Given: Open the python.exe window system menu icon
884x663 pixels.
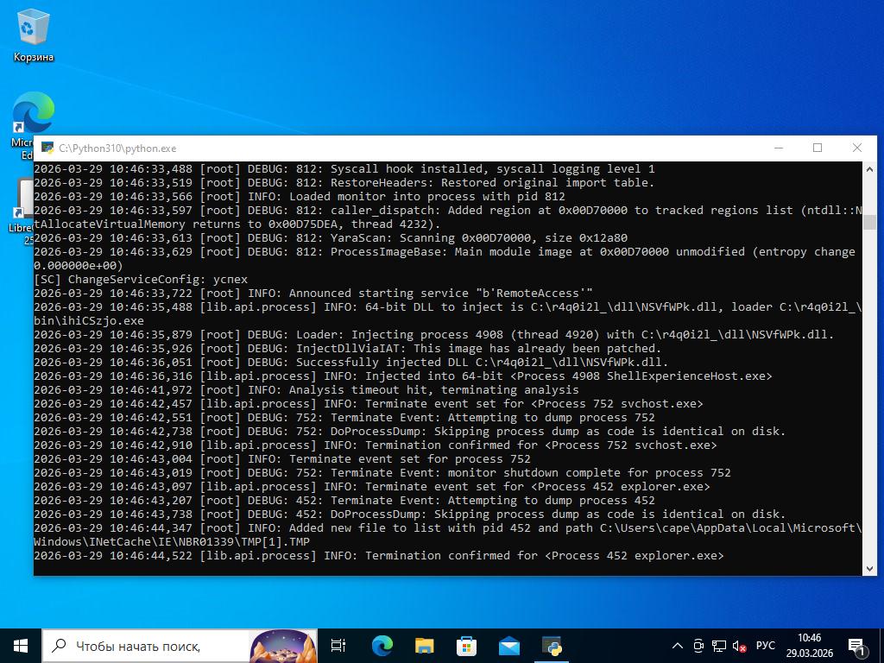Looking at the screenshot, I should tap(47, 148).
